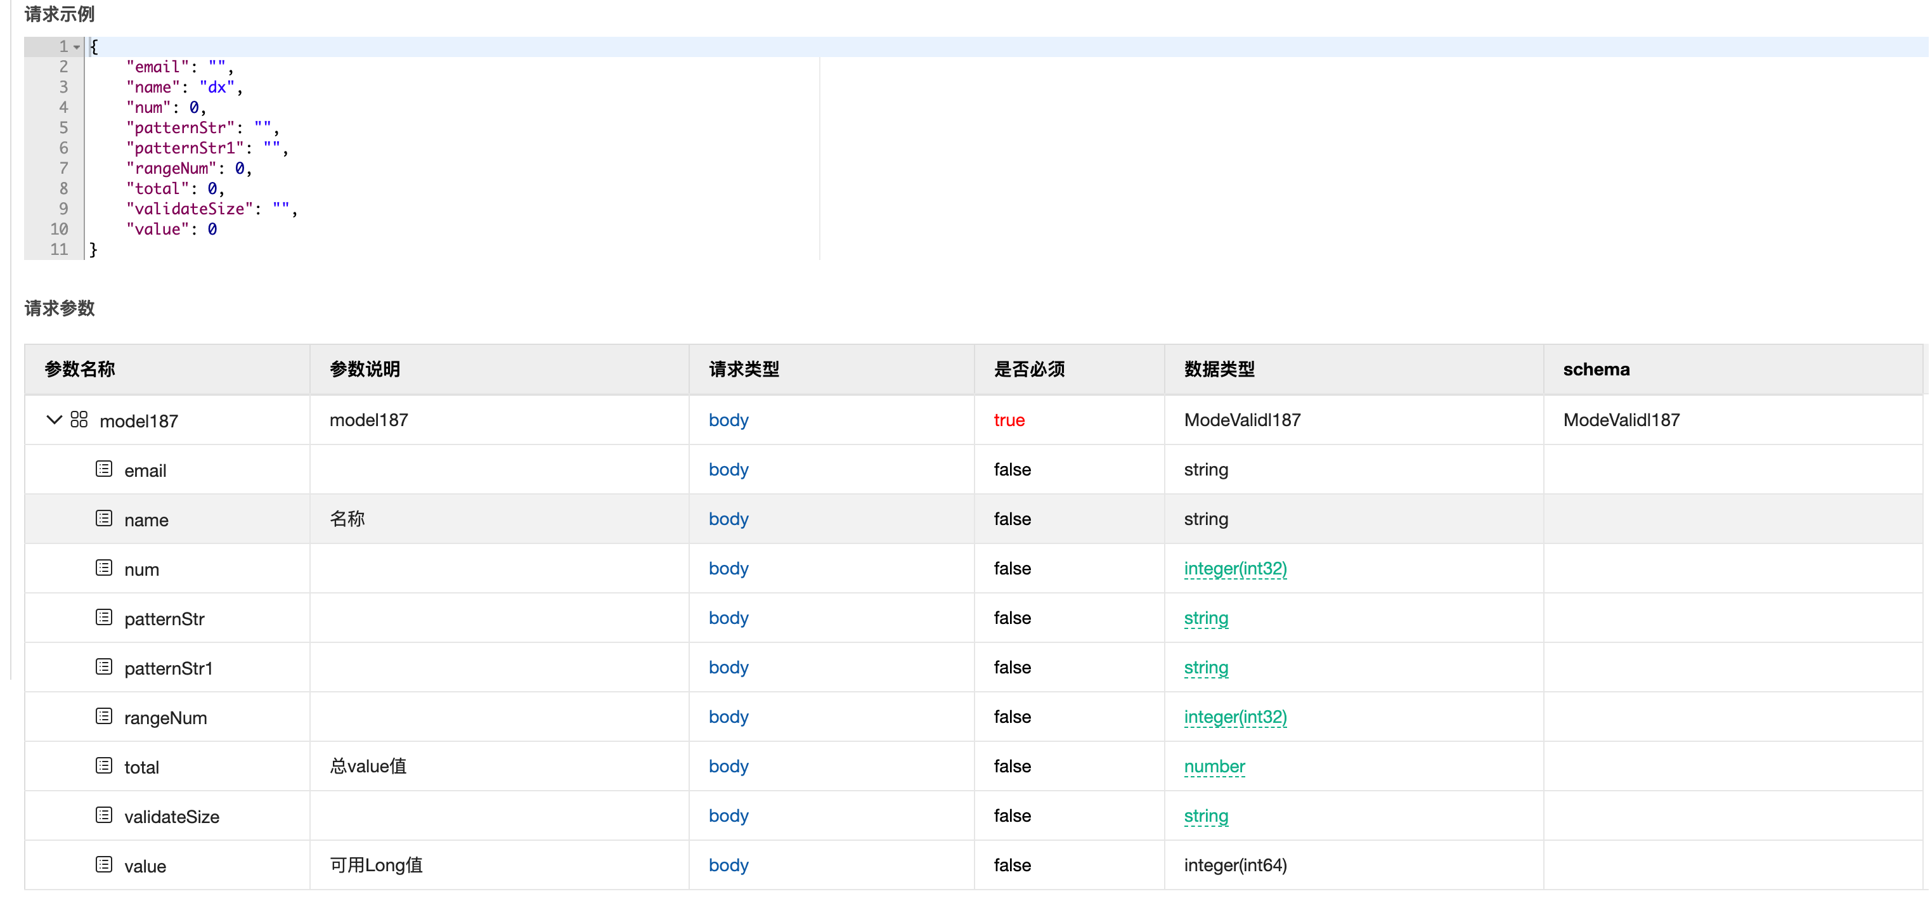The image size is (1930, 908).
Task: Click the document icon beside value parameter
Action: 103,864
